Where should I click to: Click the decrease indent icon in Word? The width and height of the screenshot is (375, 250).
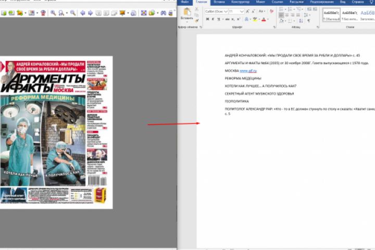(309, 9)
